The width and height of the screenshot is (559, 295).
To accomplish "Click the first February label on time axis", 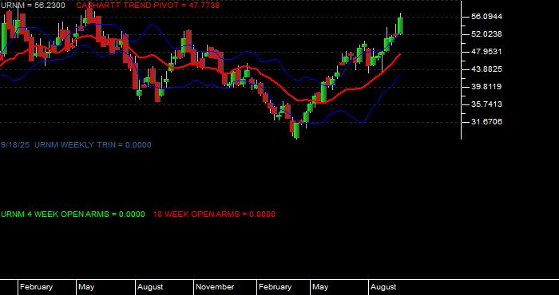I will (x=36, y=287).
